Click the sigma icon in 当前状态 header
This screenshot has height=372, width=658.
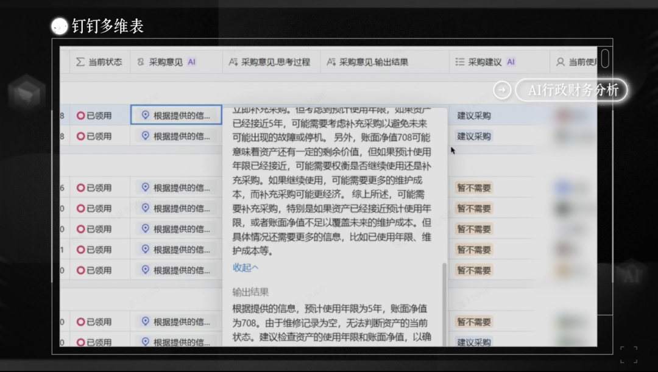80,62
